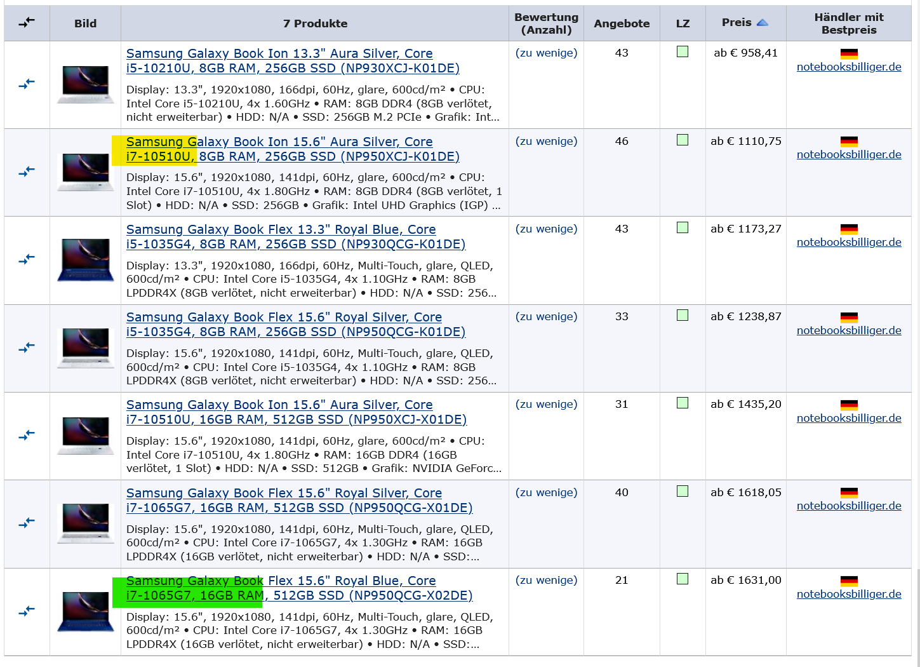
Task: Click compare icon for Galaxy Book Ion 13.3" NP930XCJ-K01DE
Action: pos(27,84)
